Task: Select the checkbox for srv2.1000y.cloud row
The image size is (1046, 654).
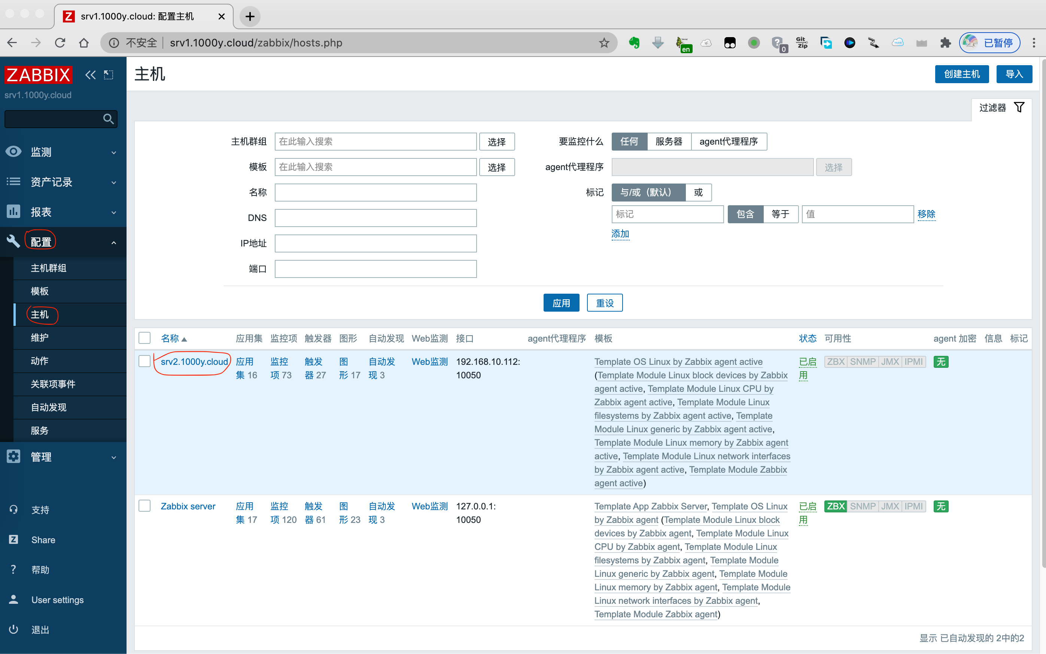Action: [x=145, y=361]
